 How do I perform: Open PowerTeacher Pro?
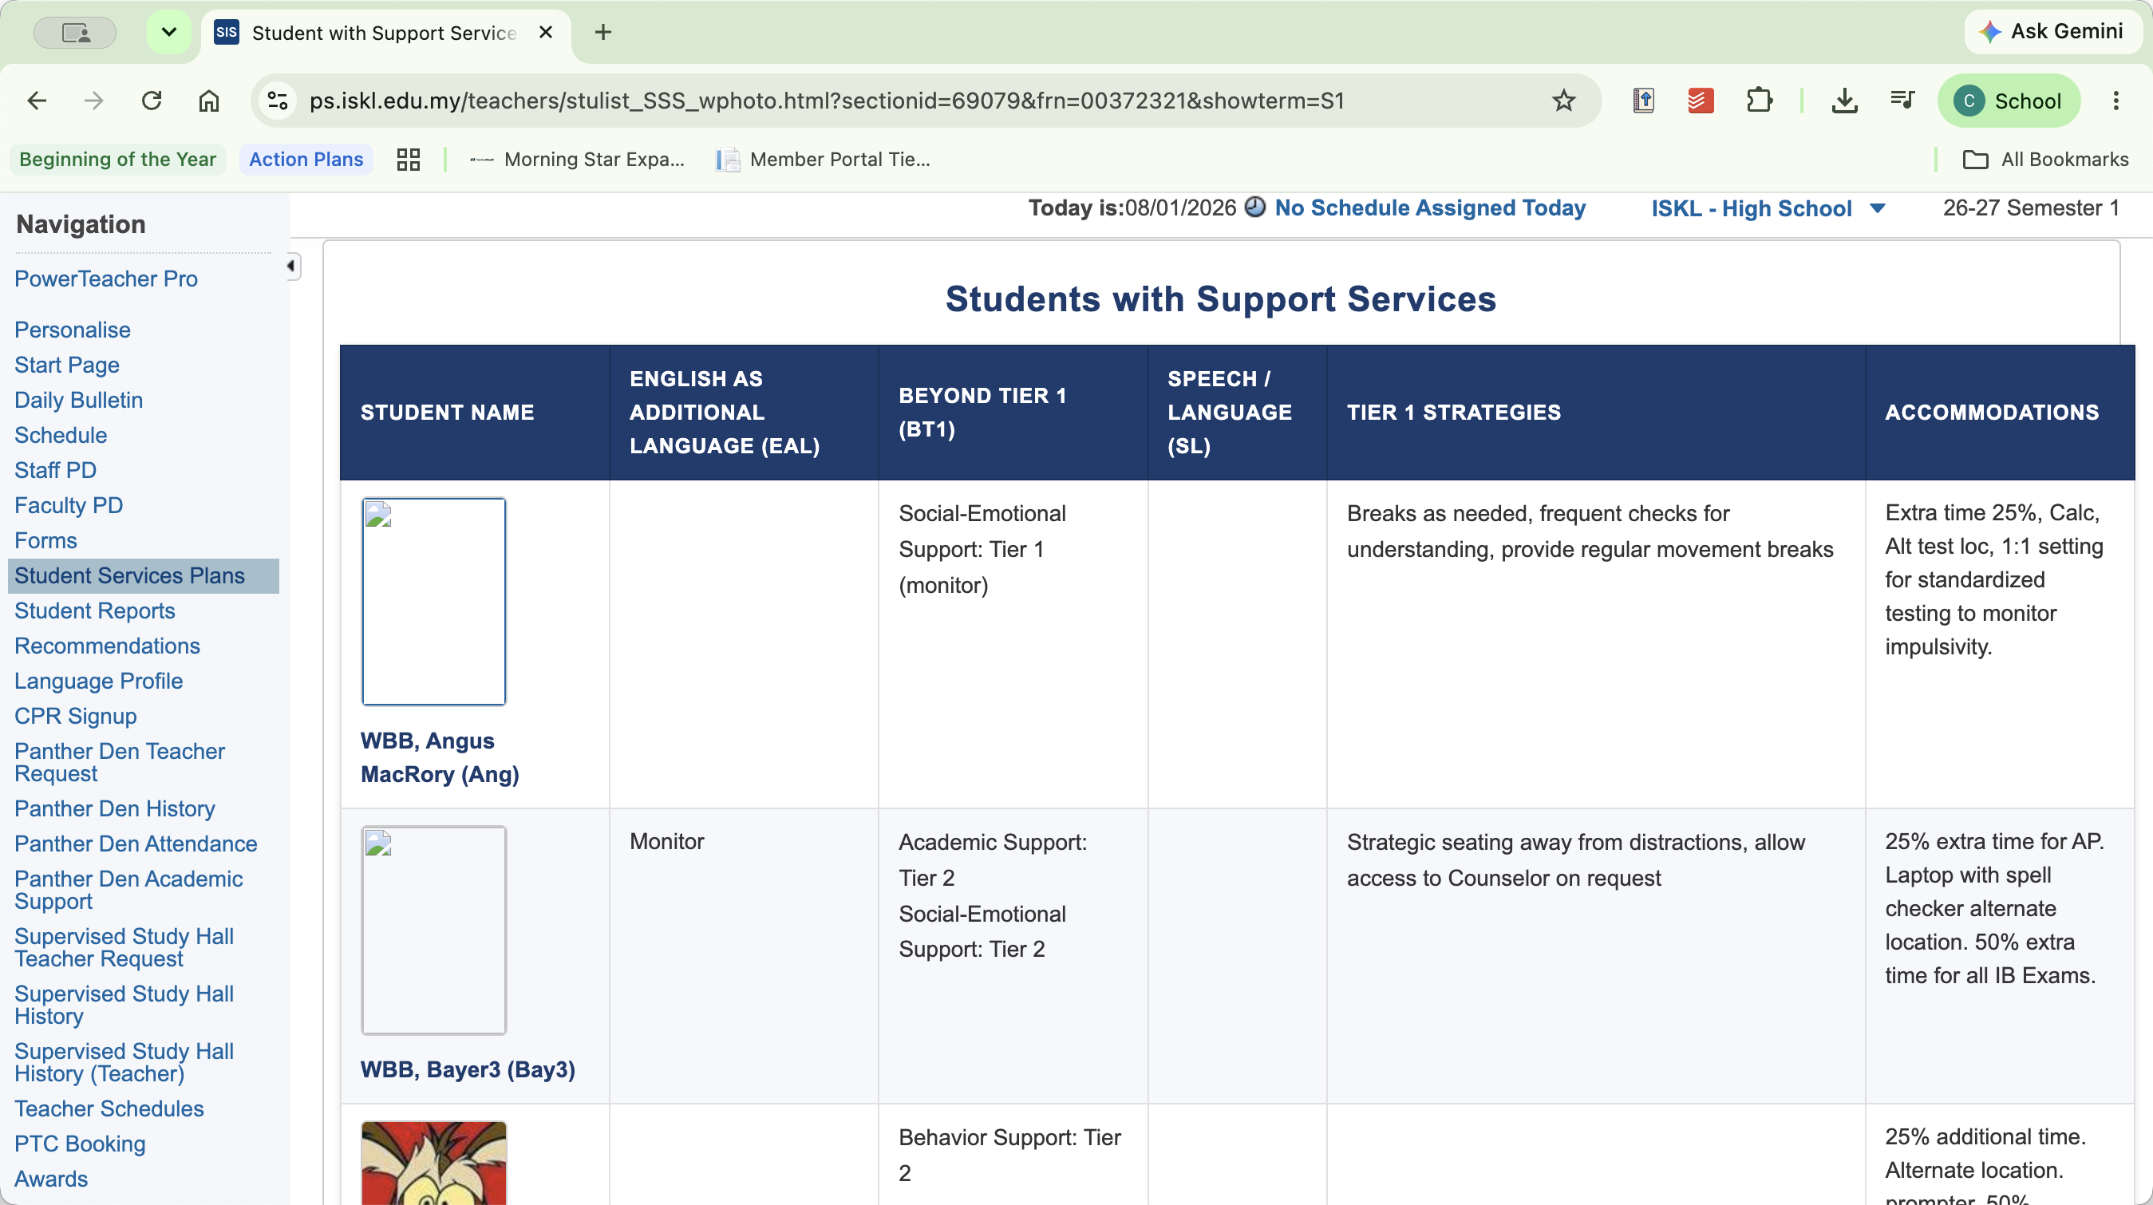(106, 279)
